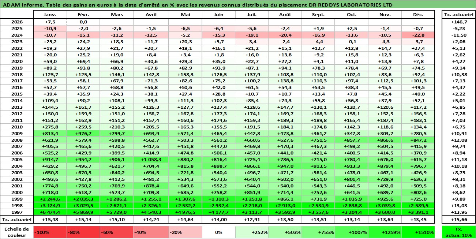Select the +1 058,3 cell in Avril 2005

click(x=151, y=160)
